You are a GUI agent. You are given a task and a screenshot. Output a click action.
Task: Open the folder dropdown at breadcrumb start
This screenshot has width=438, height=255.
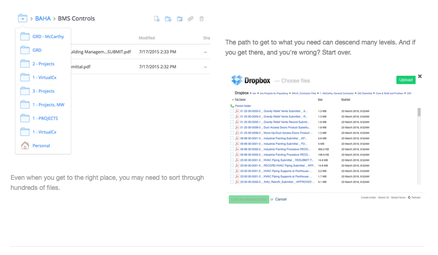(23, 18)
